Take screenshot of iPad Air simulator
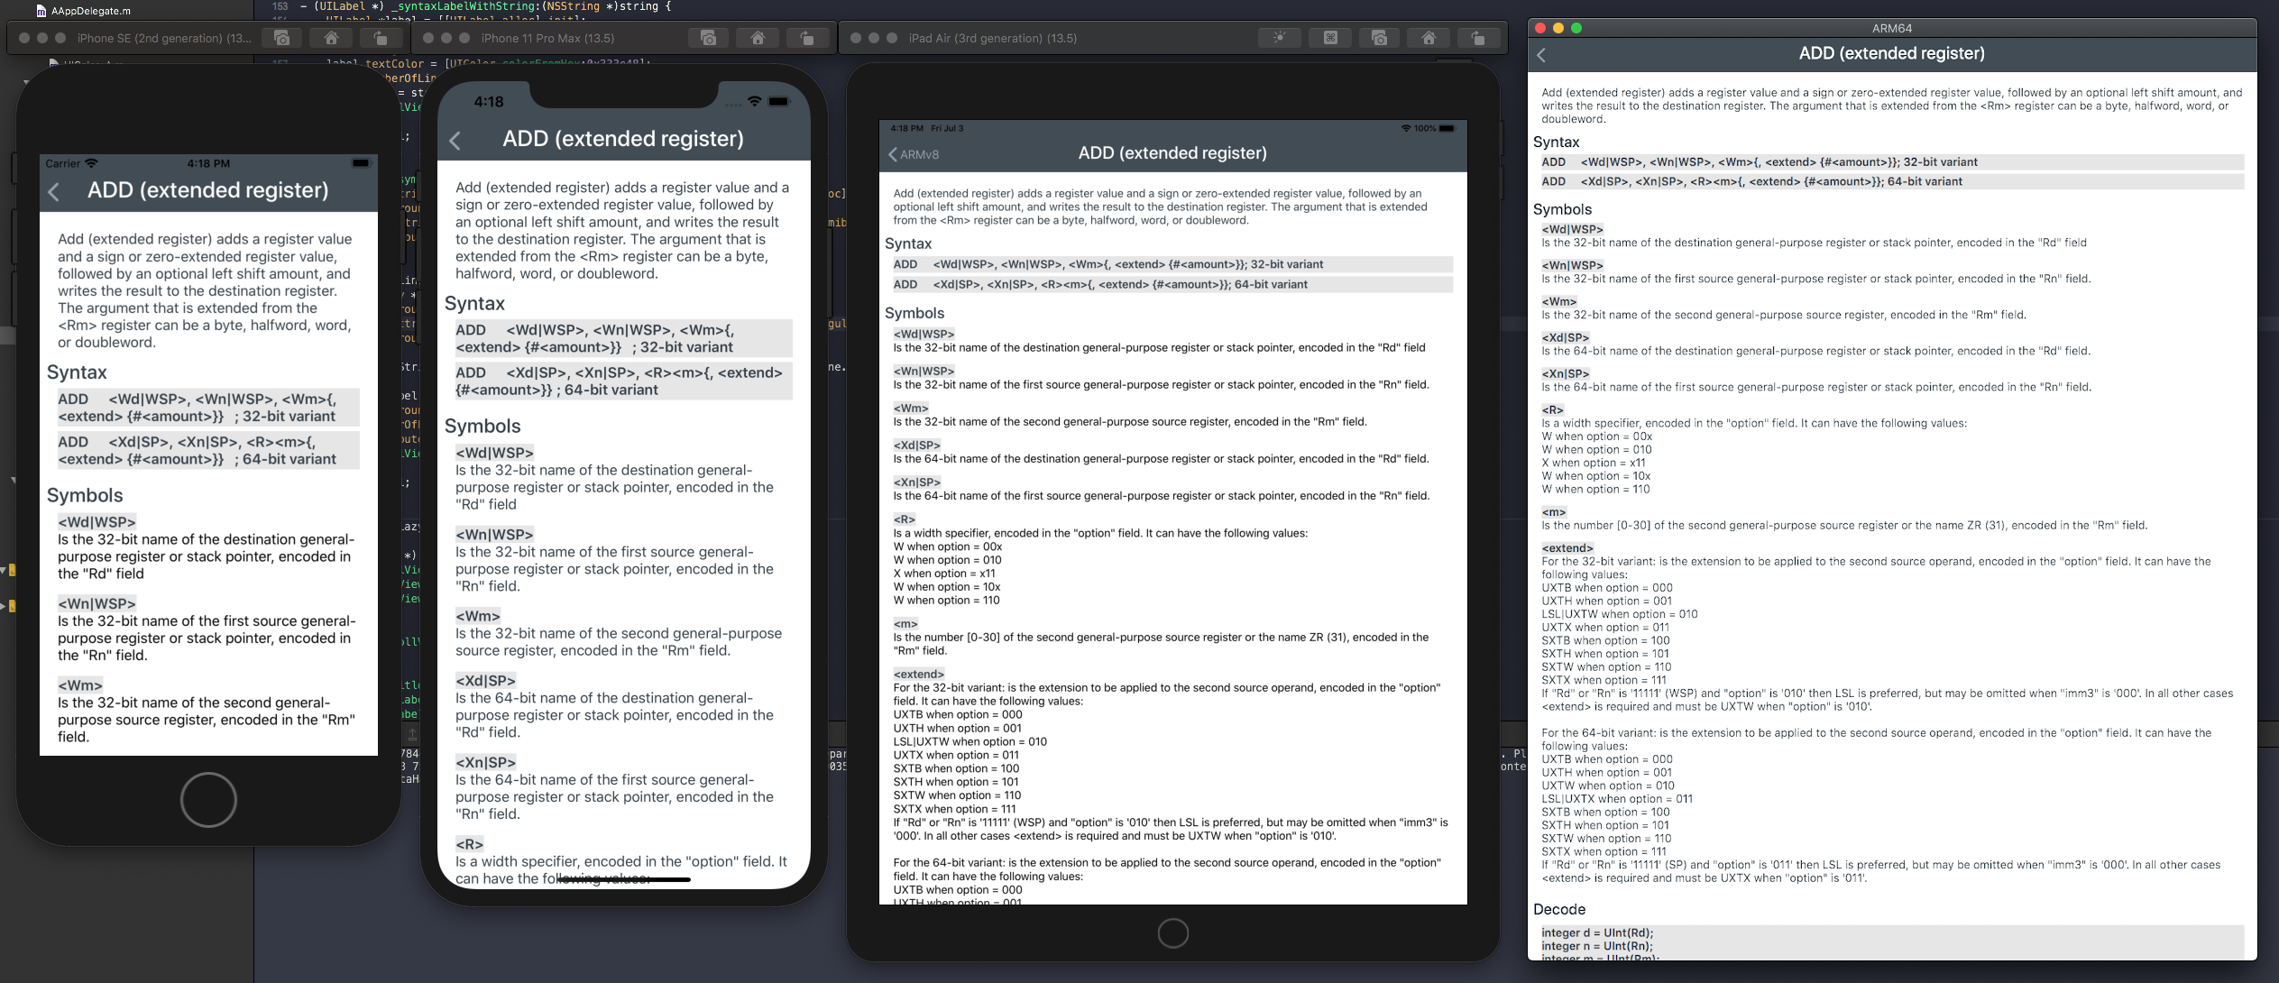 pyautogui.click(x=1379, y=38)
